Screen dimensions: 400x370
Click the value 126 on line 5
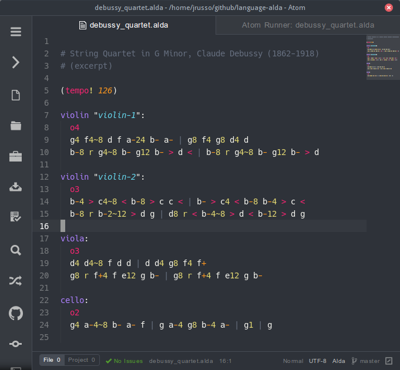105,90
